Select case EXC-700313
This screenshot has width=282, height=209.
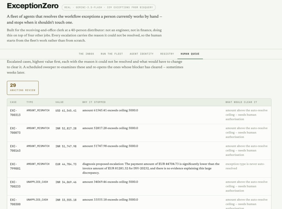click(x=15, y=113)
